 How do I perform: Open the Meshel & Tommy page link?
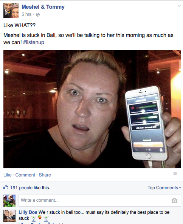pos(43,7)
